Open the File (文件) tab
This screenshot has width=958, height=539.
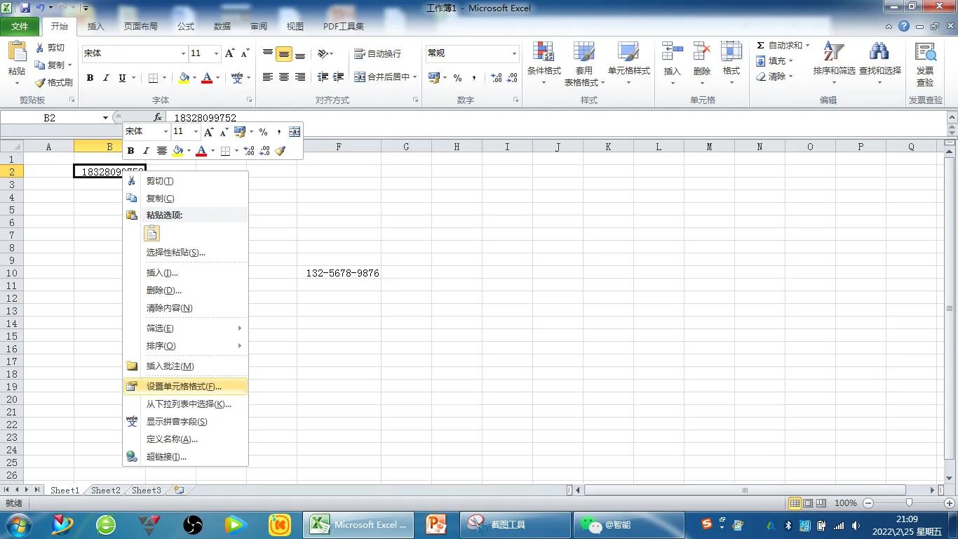pos(20,27)
